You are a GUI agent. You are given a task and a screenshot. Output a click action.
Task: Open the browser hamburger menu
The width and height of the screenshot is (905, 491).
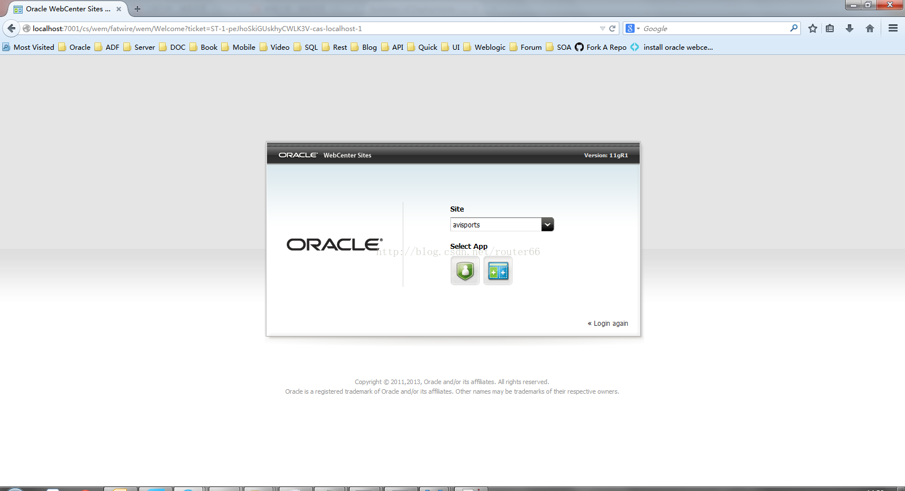[x=893, y=28]
